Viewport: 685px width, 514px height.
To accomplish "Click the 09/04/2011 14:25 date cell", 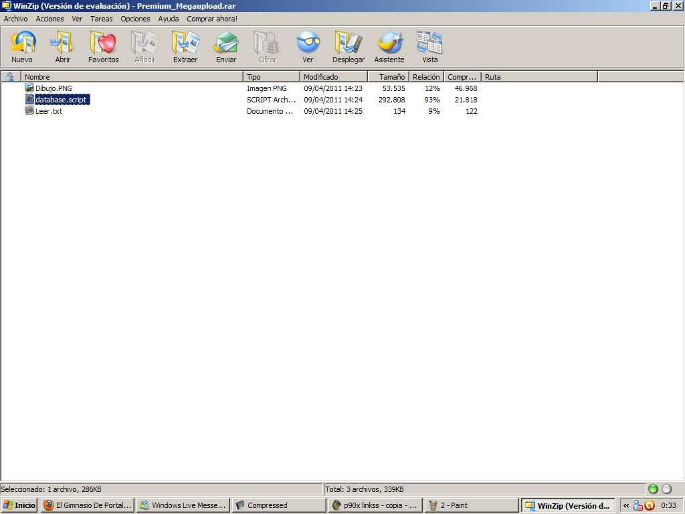I will [x=333, y=111].
